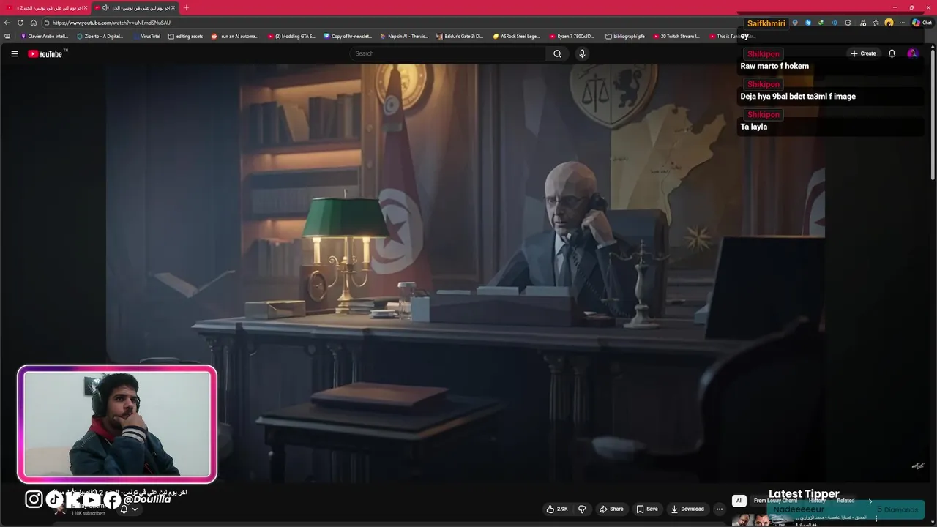Open (2) Modding GTA S... bookmark
The width and height of the screenshot is (937, 527).
[291, 36]
